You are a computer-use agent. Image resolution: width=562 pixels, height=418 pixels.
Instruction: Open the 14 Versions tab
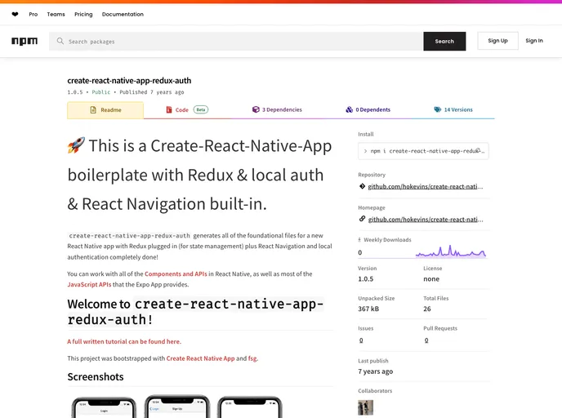pos(453,109)
